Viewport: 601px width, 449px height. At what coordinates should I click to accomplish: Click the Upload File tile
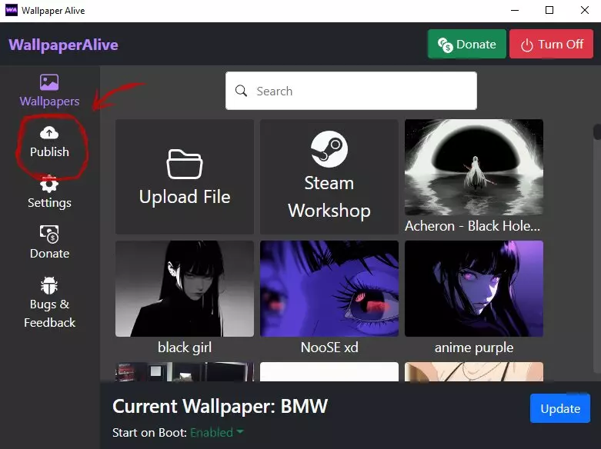185,177
